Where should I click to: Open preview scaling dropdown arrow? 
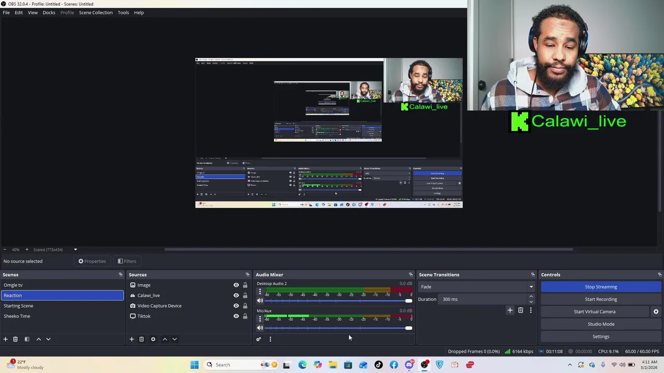tap(75, 250)
